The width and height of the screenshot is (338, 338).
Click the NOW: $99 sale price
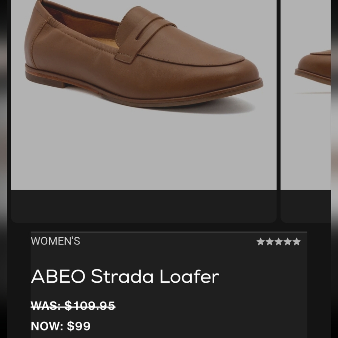pos(60,325)
